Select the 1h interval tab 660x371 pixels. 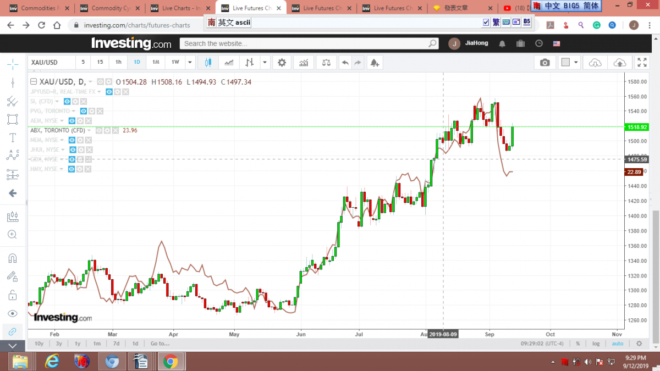click(118, 63)
